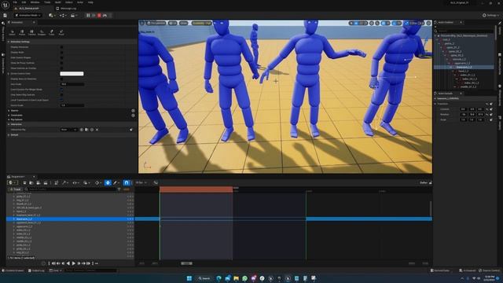Open the Output Log
Screen dimensions: 503x283
click(36, 270)
